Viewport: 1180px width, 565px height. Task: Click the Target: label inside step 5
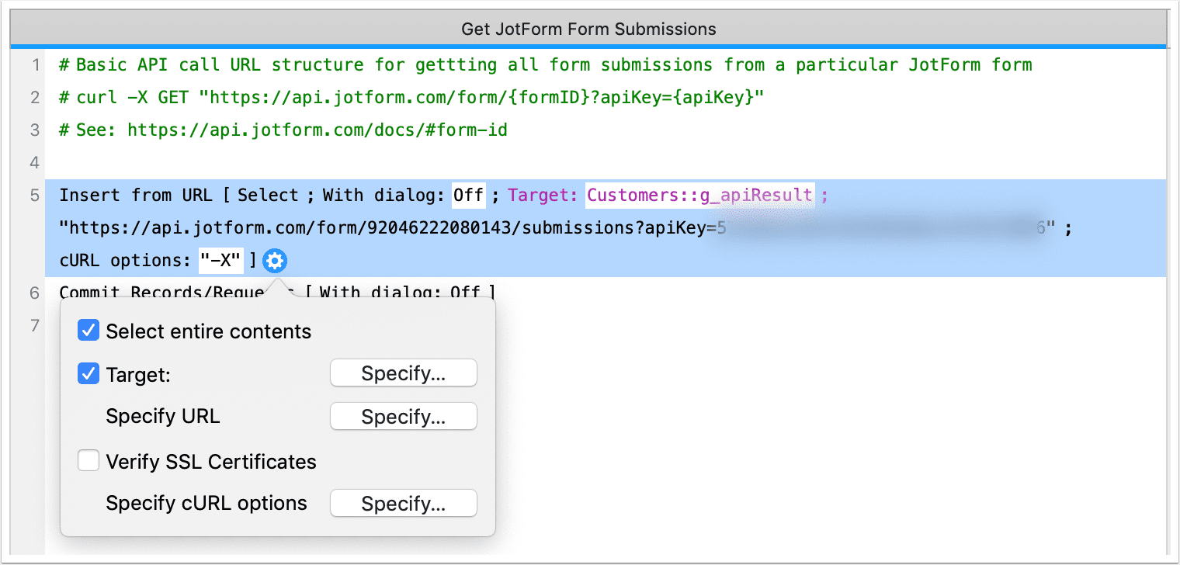542,195
